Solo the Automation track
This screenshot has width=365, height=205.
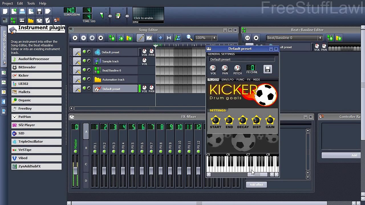89,79
